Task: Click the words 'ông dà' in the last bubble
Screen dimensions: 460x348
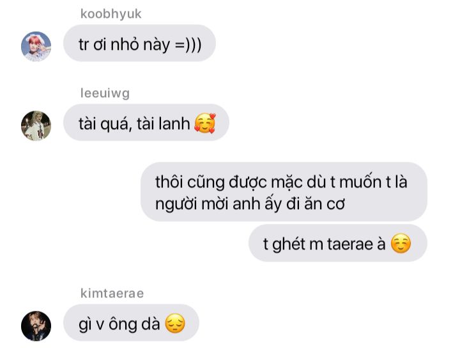Action: [134, 324]
